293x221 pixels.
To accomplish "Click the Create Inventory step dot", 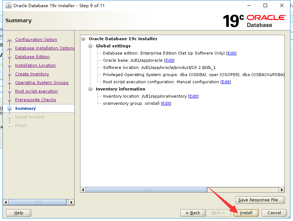I will click(x=10, y=74).
